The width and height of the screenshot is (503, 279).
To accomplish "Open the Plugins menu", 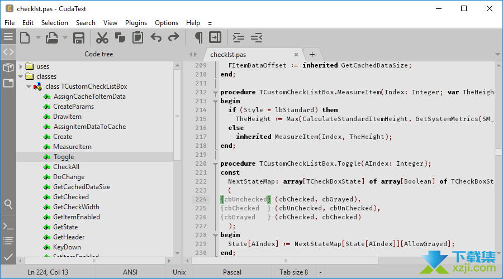I will pos(136,23).
